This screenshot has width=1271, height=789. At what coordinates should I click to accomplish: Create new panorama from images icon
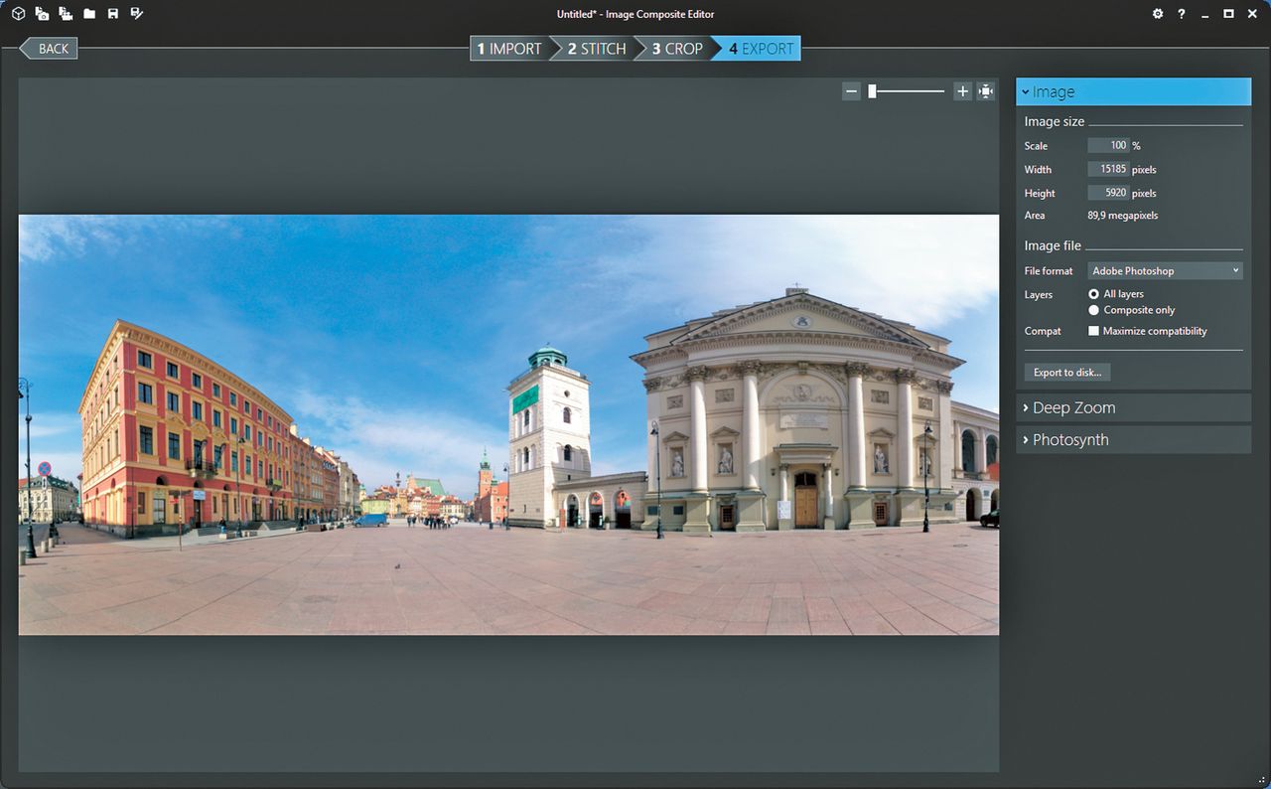42,13
